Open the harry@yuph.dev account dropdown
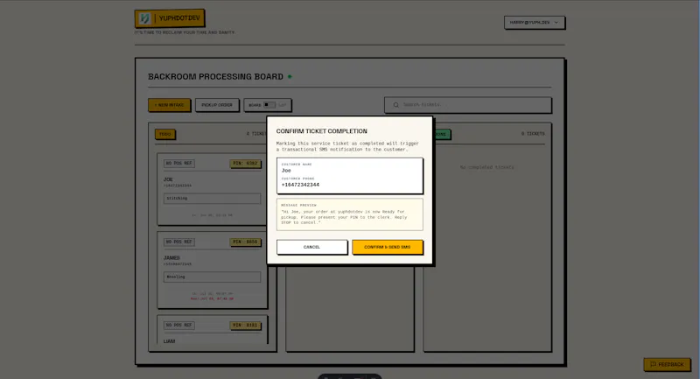The image size is (700, 379). tap(534, 23)
